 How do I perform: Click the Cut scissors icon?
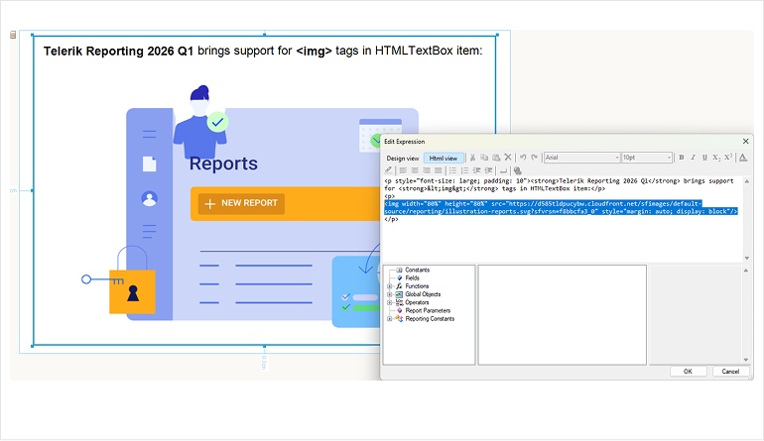(x=472, y=158)
